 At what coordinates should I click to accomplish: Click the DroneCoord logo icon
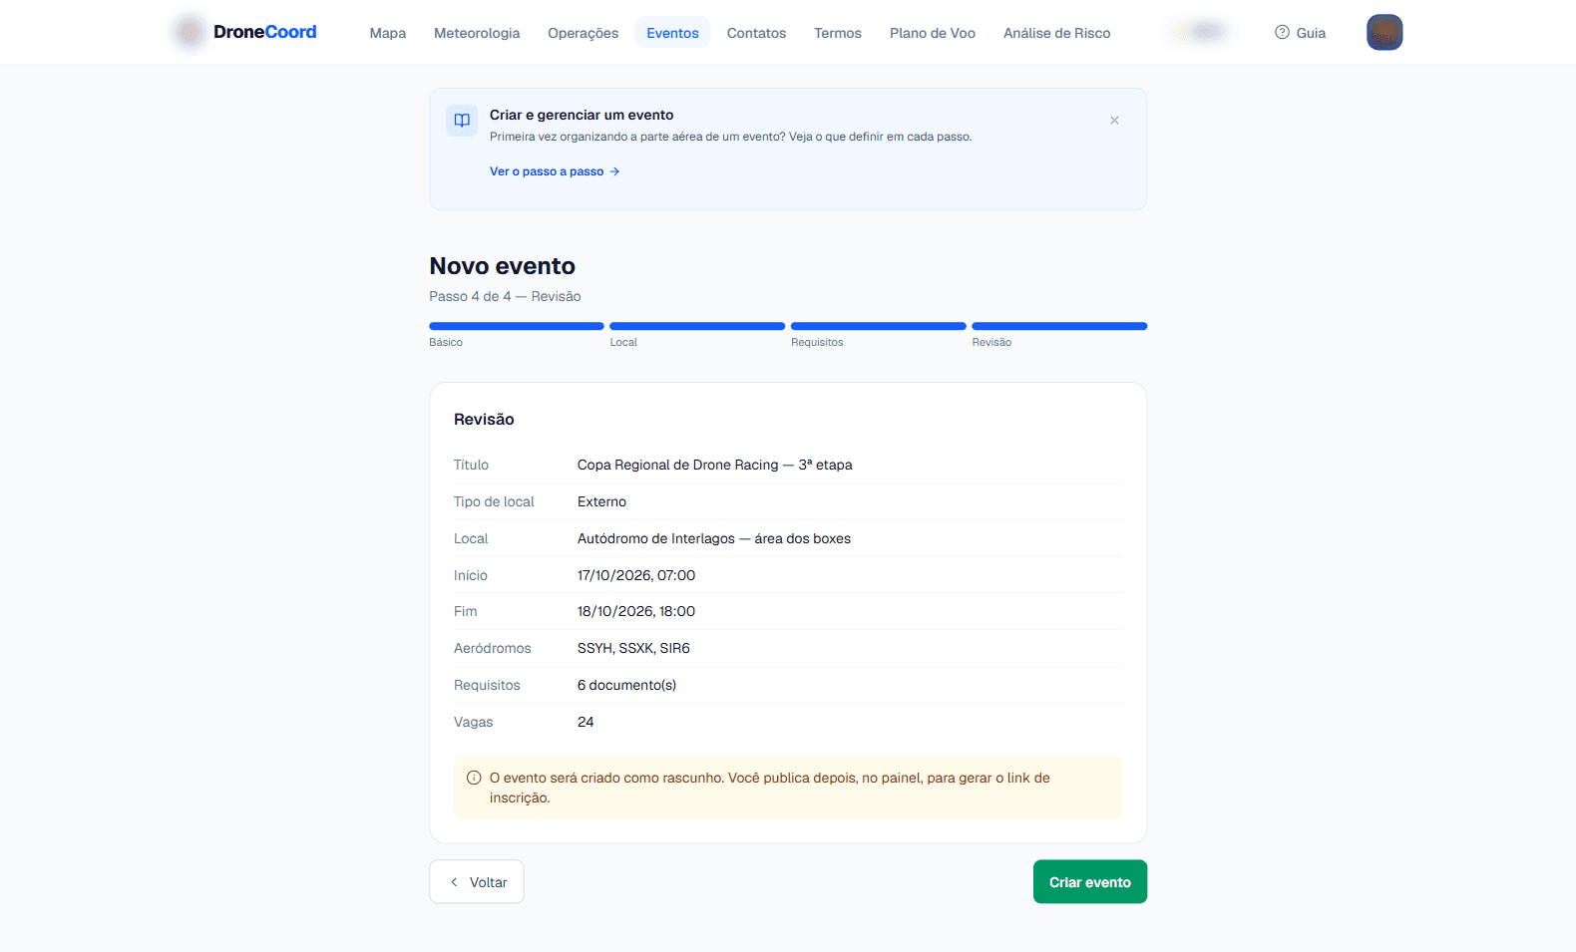pyautogui.click(x=190, y=32)
